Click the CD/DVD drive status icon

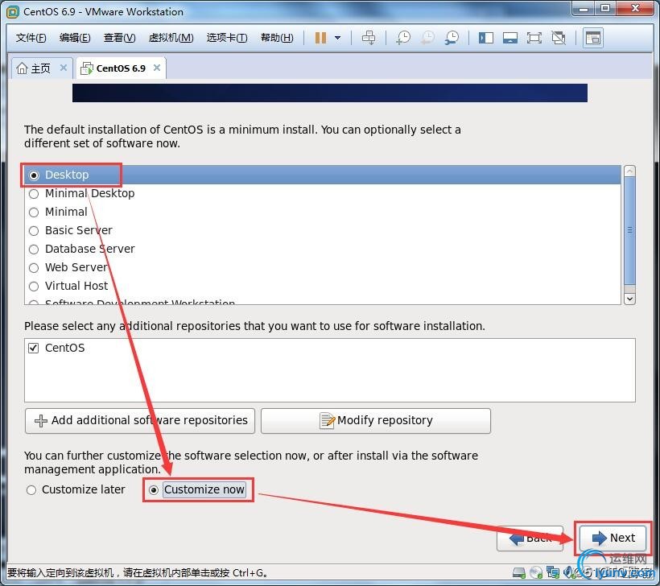click(536, 572)
